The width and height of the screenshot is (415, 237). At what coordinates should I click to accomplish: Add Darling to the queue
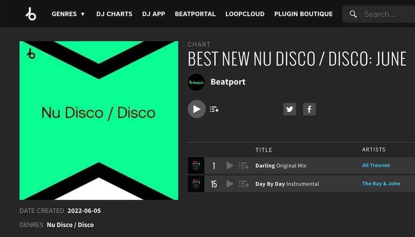[244, 166]
